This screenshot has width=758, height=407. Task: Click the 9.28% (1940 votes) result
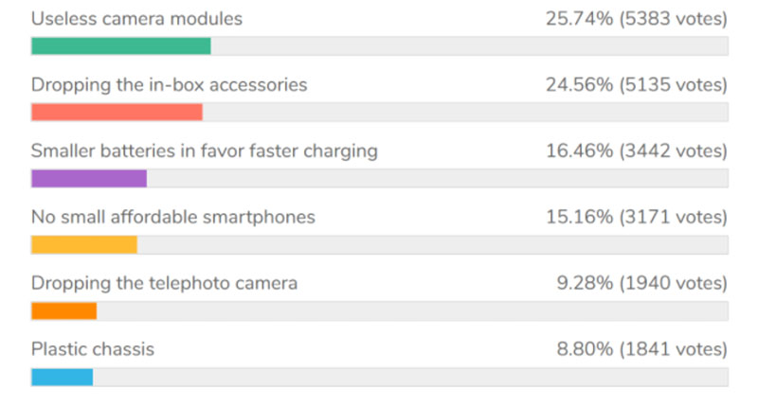click(x=642, y=283)
